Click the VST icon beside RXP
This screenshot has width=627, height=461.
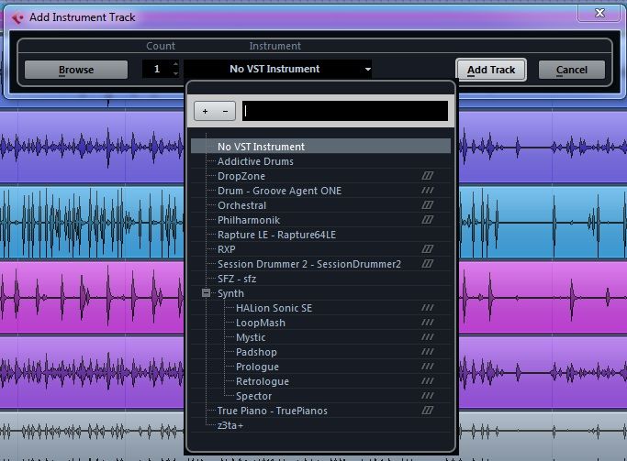click(428, 249)
